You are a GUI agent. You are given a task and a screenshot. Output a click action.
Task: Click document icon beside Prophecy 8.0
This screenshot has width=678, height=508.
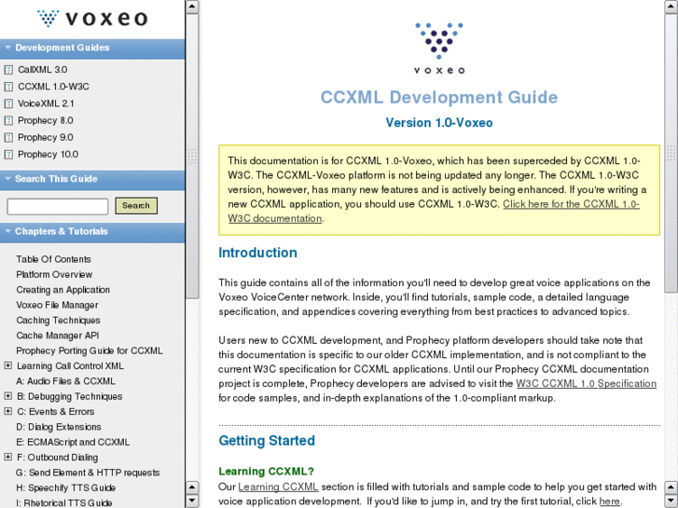[8, 120]
